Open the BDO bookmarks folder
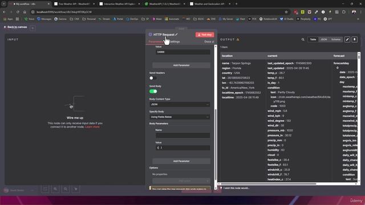 click(x=198, y=19)
